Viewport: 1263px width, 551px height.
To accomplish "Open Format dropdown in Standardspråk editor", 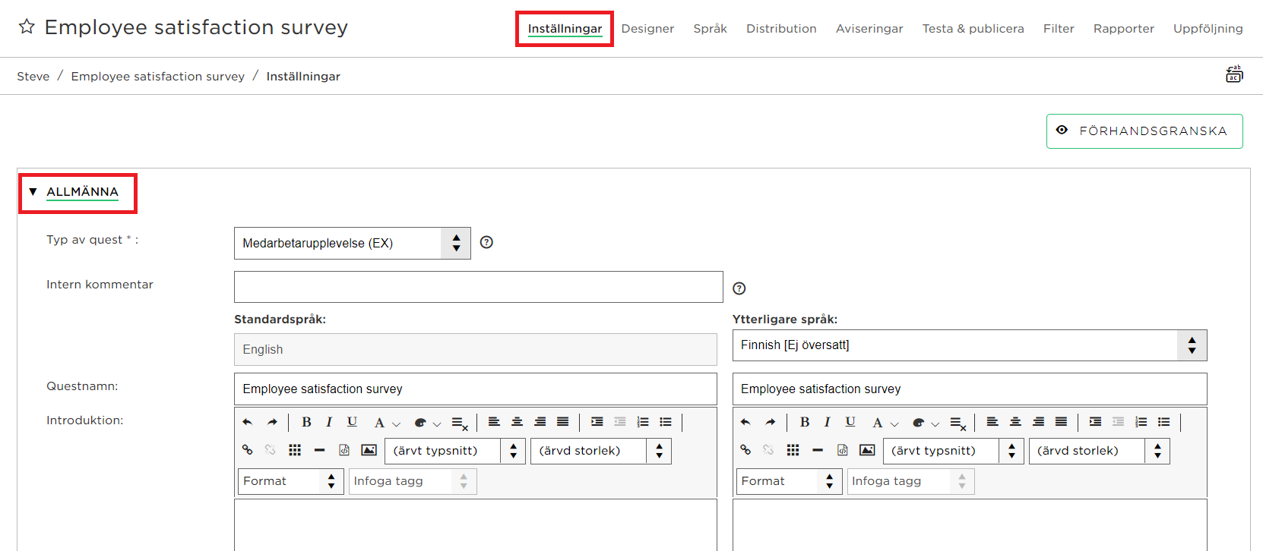I will pyautogui.click(x=290, y=481).
